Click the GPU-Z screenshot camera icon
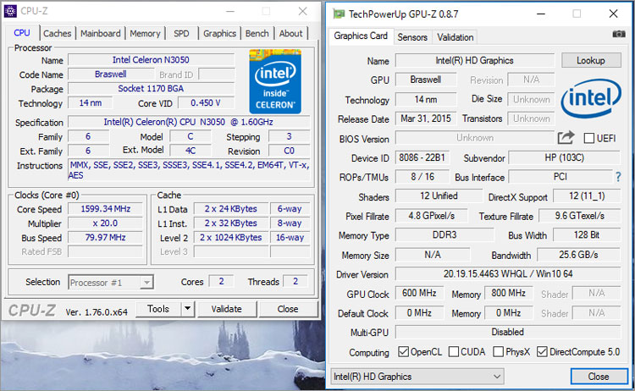 [x=619, y=34]
